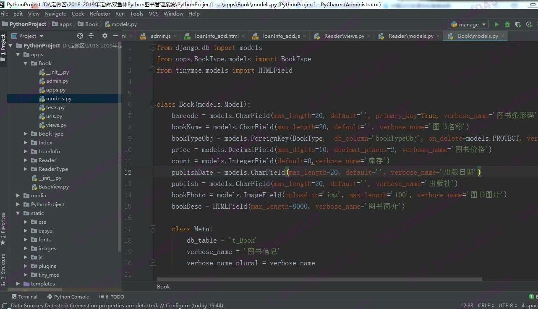
Task: Click the editor horizontal scrollbar
Action: pos(319,279)
